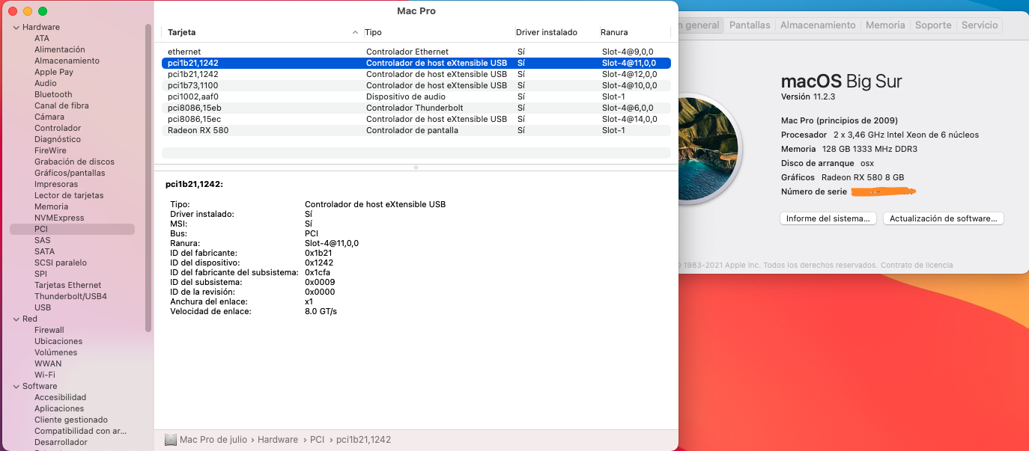Viewport: 1029px width, 451px height.
Task: Select WWAN under Red
Action: pos(48,363)
